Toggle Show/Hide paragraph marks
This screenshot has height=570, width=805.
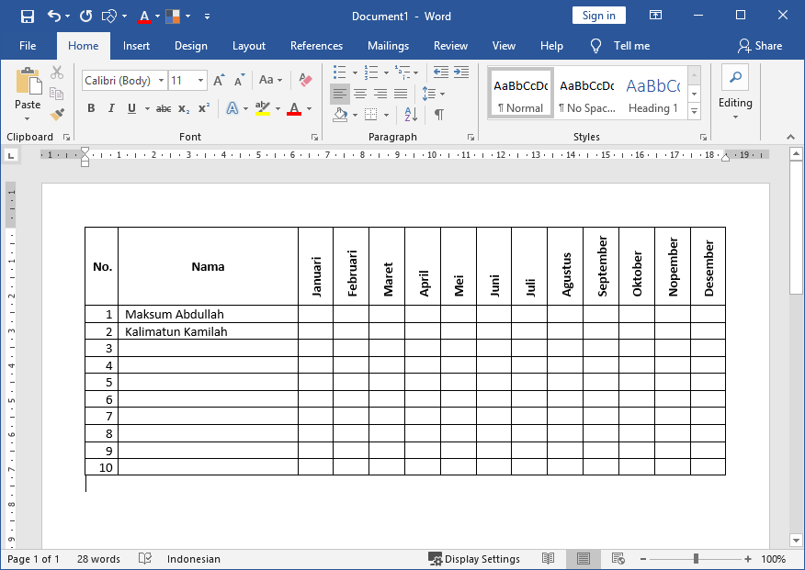(x=439, y=115)
